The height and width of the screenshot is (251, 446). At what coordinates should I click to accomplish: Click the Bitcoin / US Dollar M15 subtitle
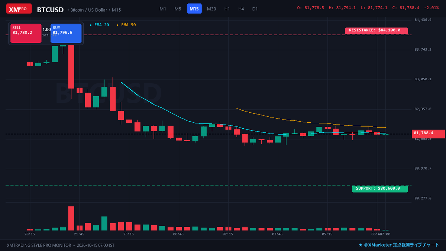coord(94,10)
